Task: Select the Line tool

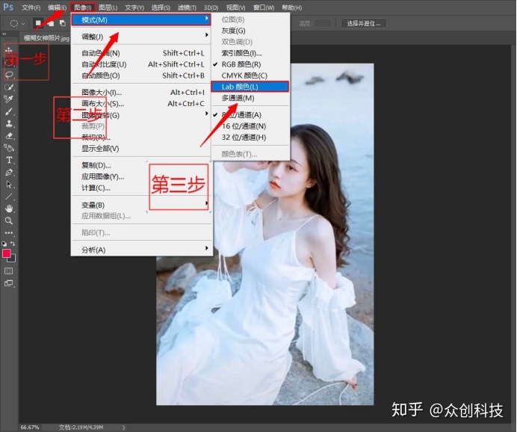Action: coord(9,197)
